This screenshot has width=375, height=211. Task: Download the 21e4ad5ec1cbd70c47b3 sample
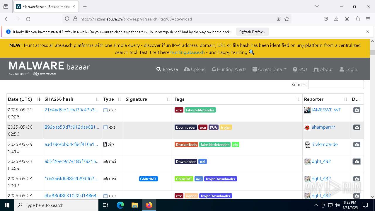[357, 110]
